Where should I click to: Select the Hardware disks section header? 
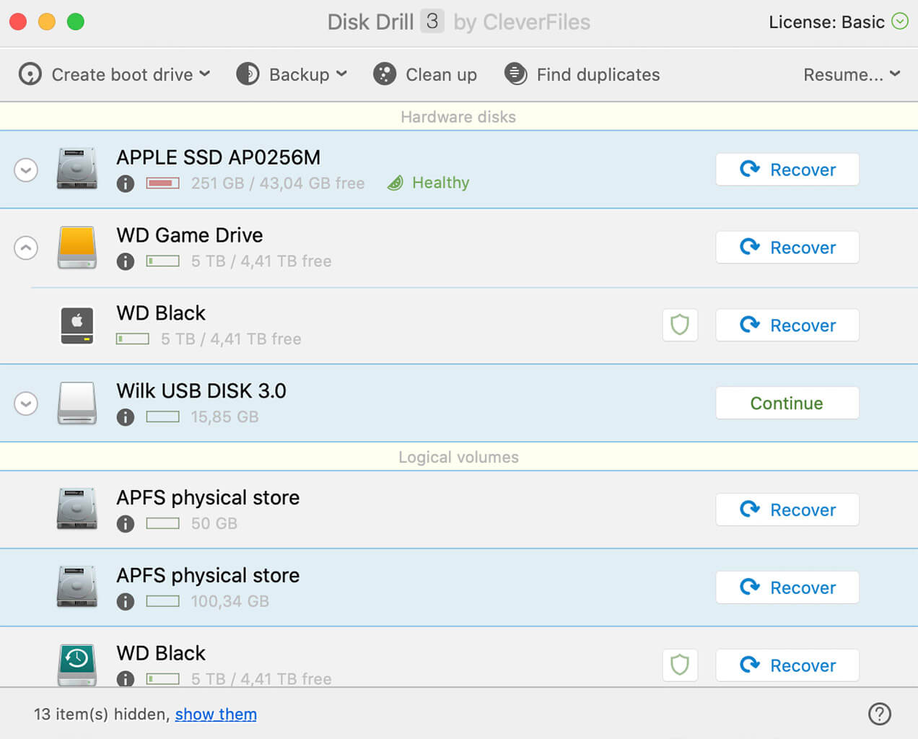[458, 116]
